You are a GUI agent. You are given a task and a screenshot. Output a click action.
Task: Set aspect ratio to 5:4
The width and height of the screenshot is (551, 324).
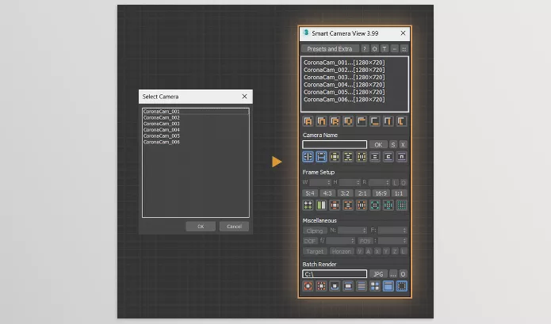[x=310, y=193]
